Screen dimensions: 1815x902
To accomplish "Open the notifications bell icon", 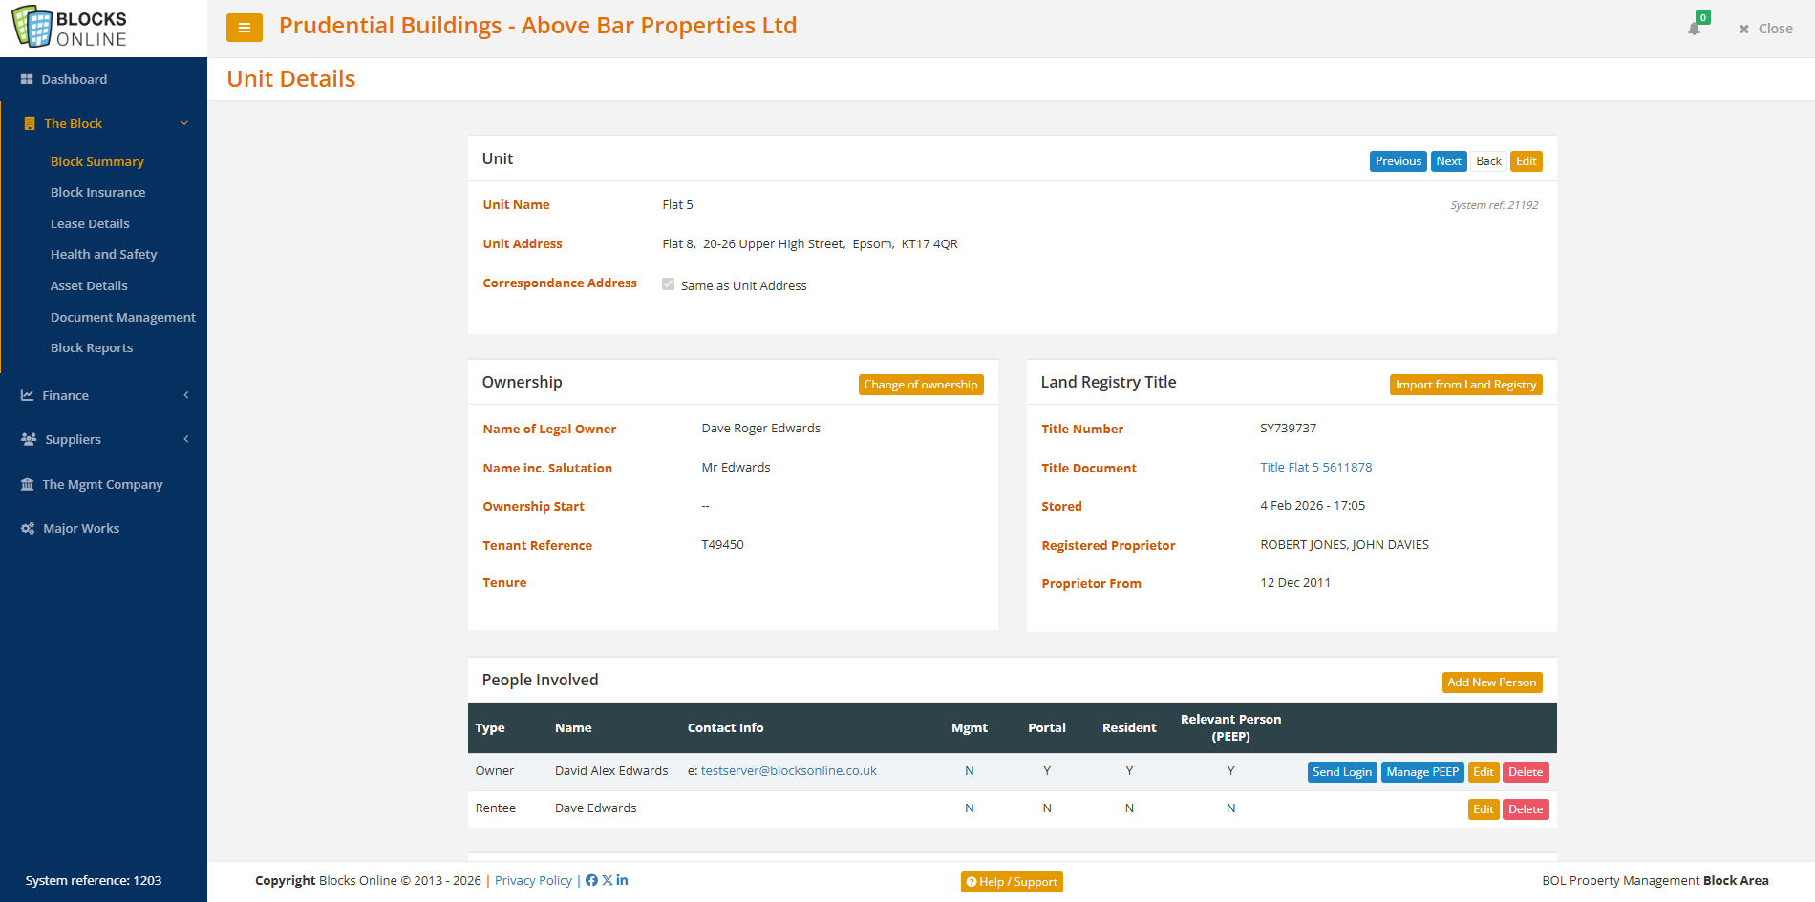I will pyautogui.click(x=1694, y=29).
